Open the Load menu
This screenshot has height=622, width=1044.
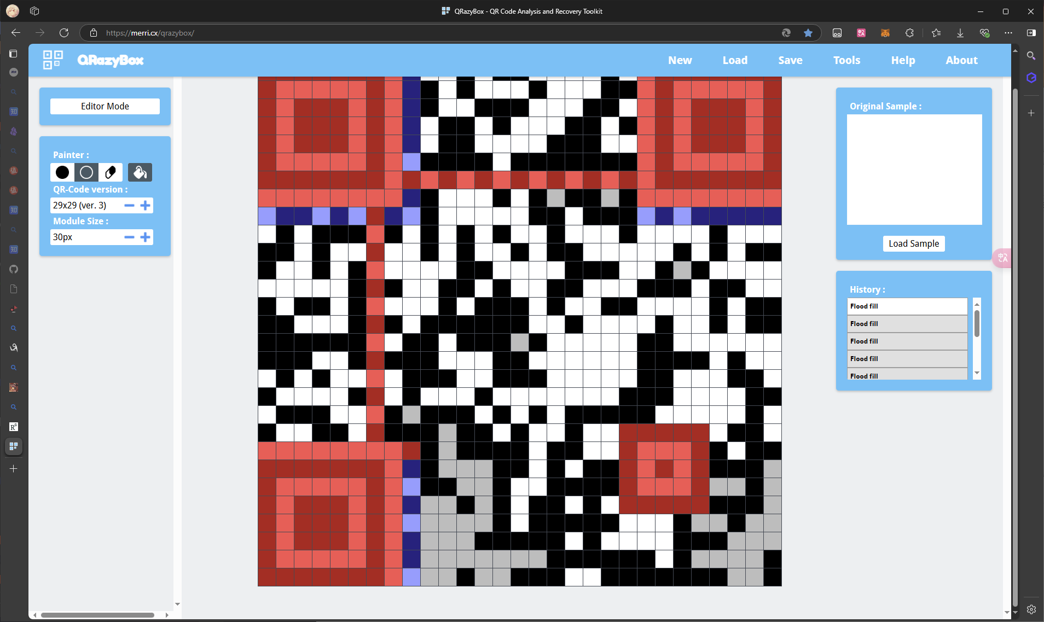coord(735,60)
